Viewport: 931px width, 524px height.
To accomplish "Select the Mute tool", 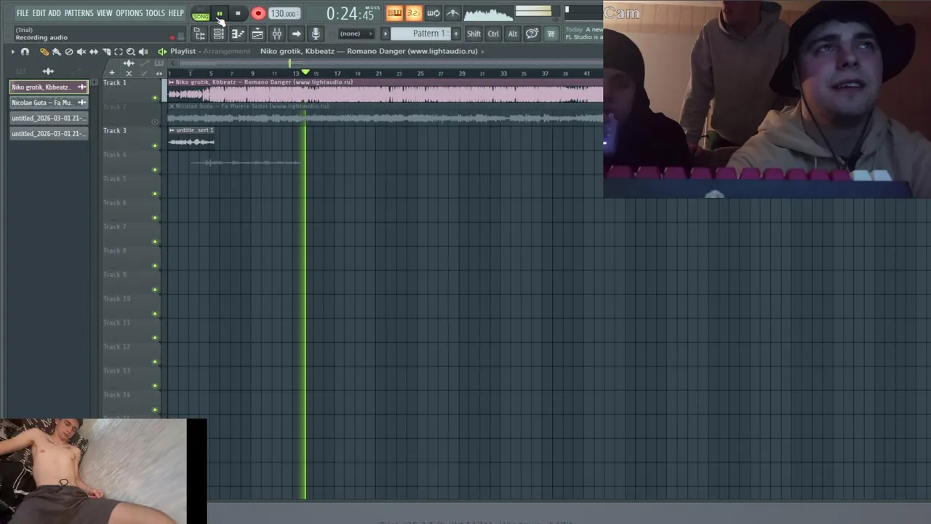I will coord(81,52).
